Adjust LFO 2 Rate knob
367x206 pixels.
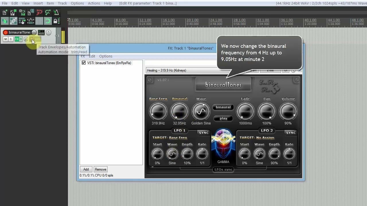click(x=289, y=154)
